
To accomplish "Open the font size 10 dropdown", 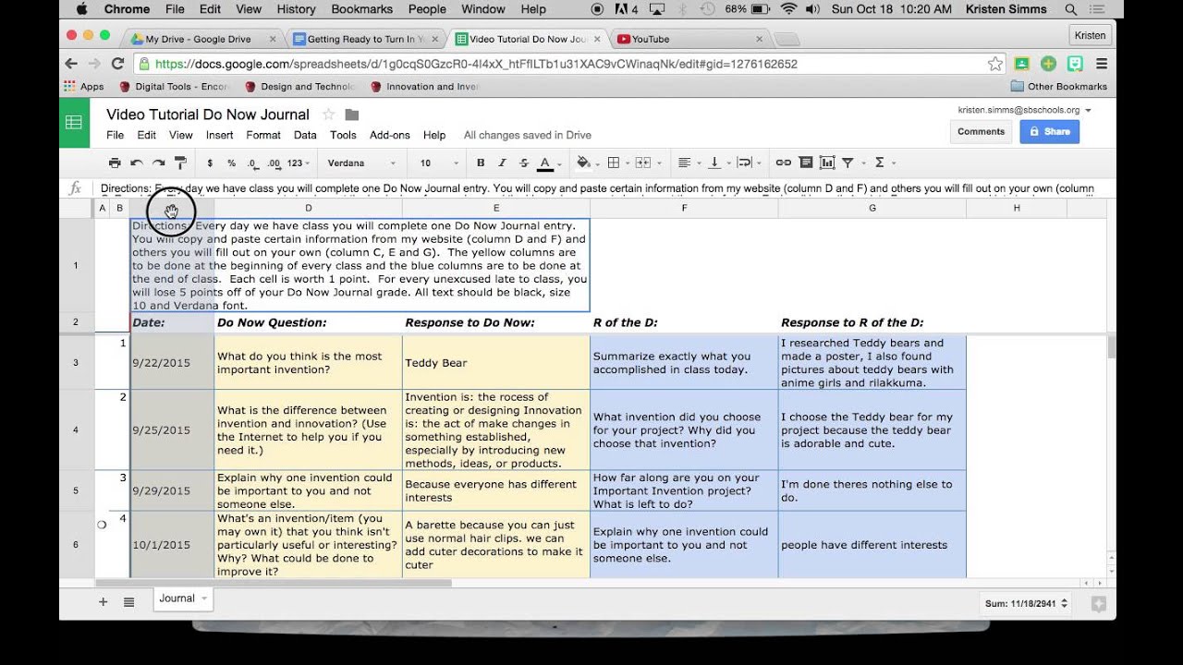I will point(438,163).
